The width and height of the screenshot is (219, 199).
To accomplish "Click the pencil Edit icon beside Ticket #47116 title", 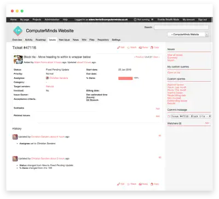I will pyautogui.click(x=119, y=48).
